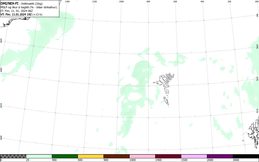This screenshot has height=162, width=259.
Task: Click the legend value 400
Action: pyautogui.click(x=54, y=160)
